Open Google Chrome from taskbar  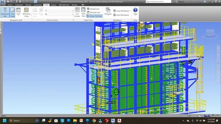pos(94,121)
